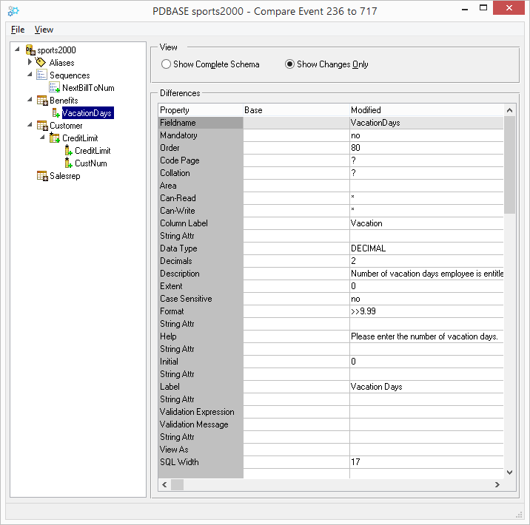Click the CreditLimit index field icon

[x=68, y=150]
